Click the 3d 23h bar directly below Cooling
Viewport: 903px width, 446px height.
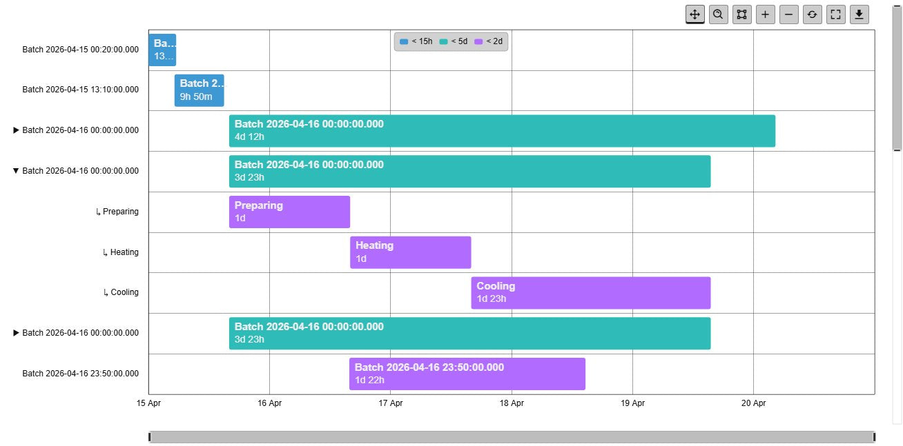tap(470, 333)
